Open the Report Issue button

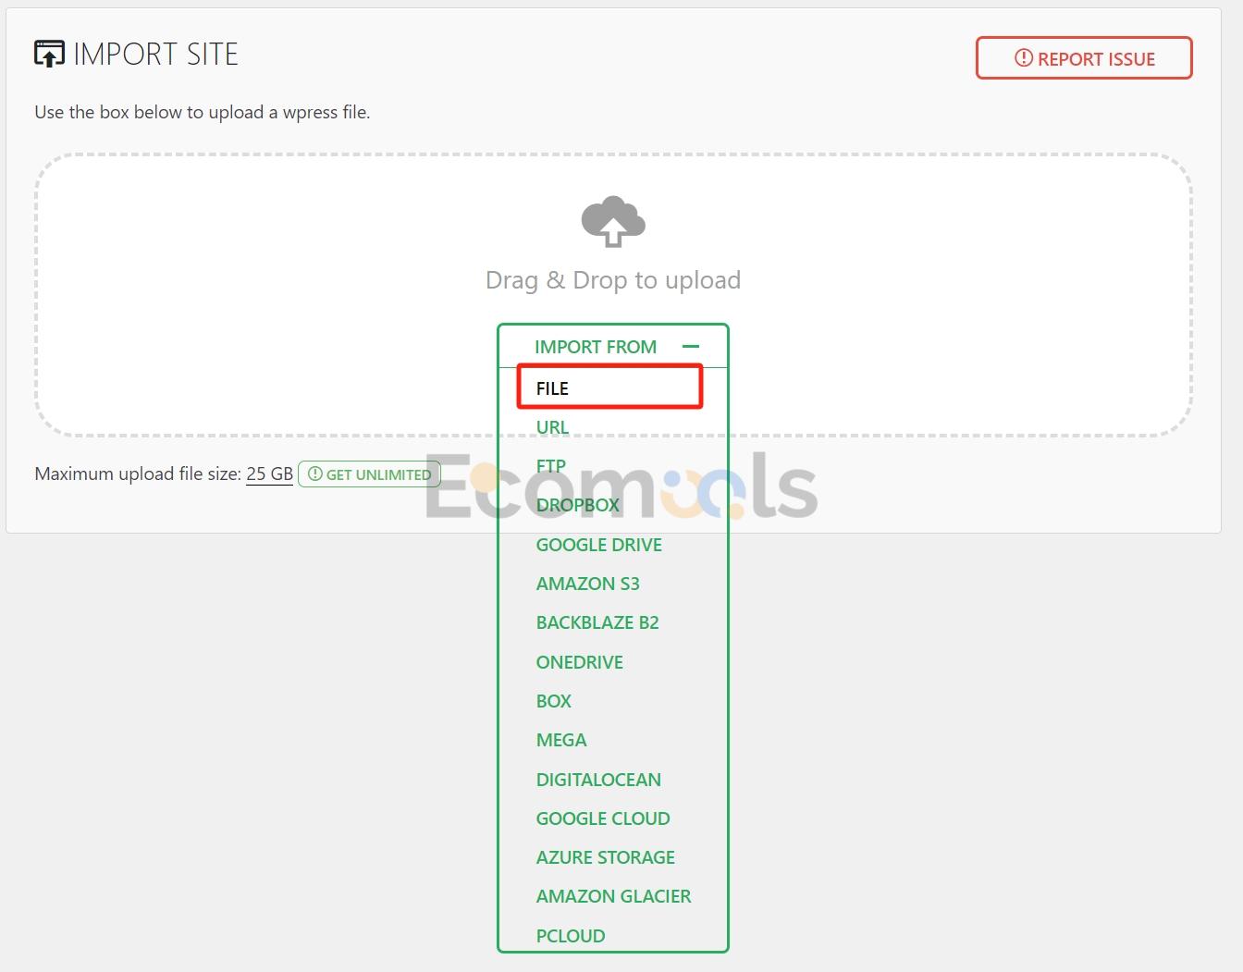click(x=1084, y=58)
